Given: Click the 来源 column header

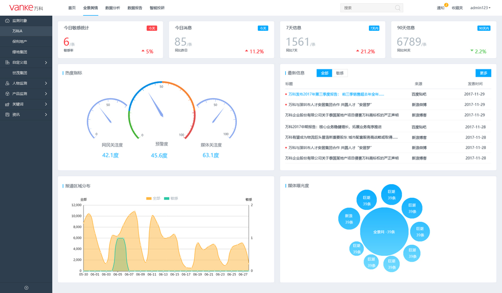Looking at the screenshot, I should pyautogui.click(x=418, y=84).
